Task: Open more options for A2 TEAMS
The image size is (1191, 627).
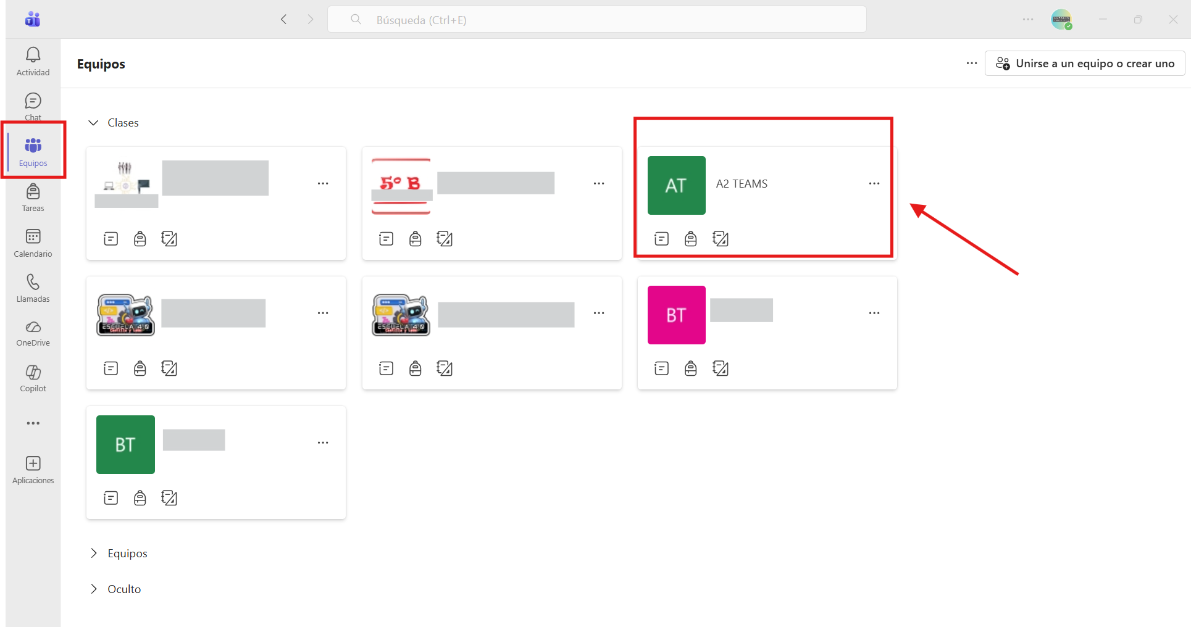Action: (x=874, y=183)
